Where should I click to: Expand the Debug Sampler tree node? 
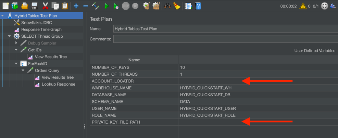(16, 43)
